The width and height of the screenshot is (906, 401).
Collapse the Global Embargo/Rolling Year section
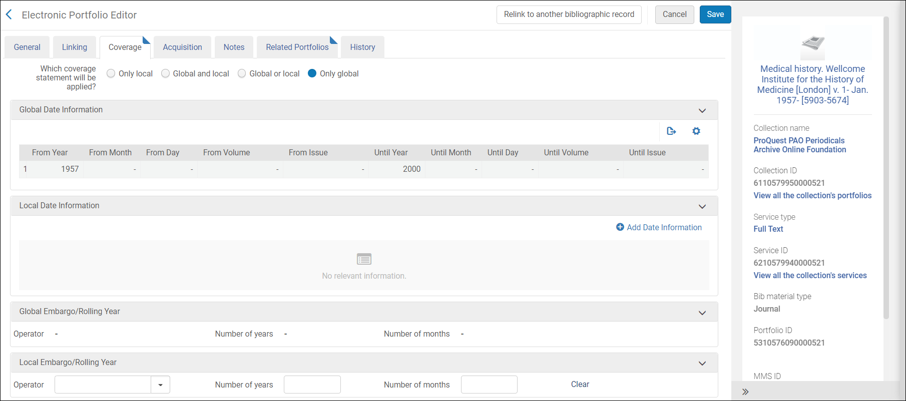pyautogui.click(x=702, y=313)
